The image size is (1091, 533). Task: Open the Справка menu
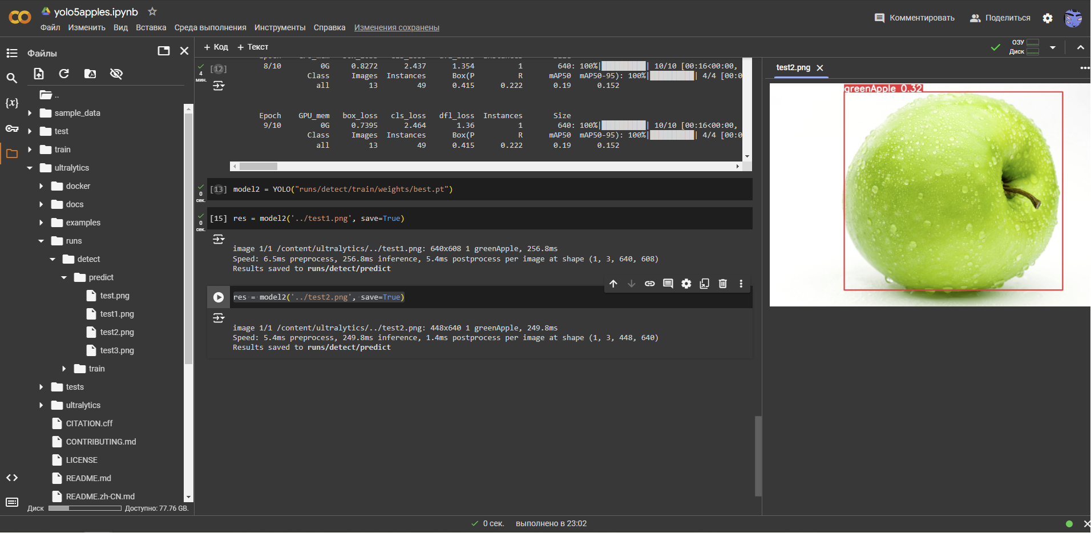pos(329,27)
